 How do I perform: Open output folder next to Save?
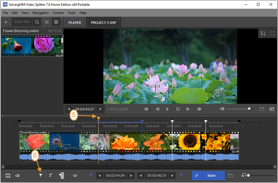[230, 176]
